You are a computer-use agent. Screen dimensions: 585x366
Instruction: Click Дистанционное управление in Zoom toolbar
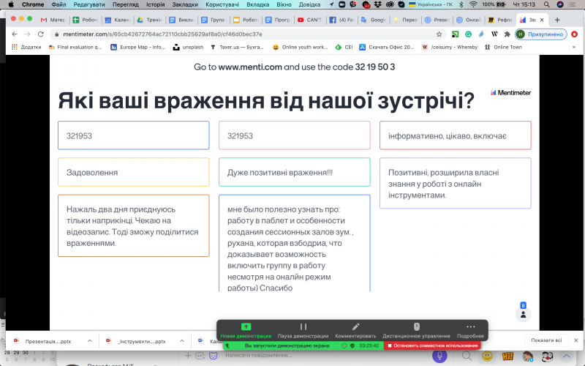(416, 331)
